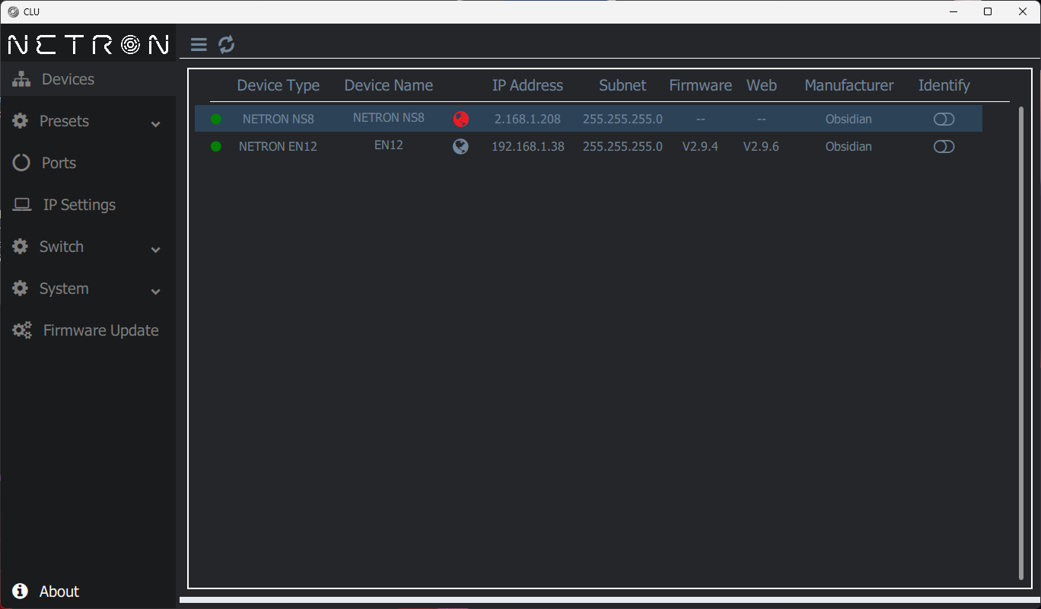Toggle Identify switch for NETRON EN12
Image resolution: width=1041 pixels, height=609 pixels.
pyautogui.click(x=944, y=146)
